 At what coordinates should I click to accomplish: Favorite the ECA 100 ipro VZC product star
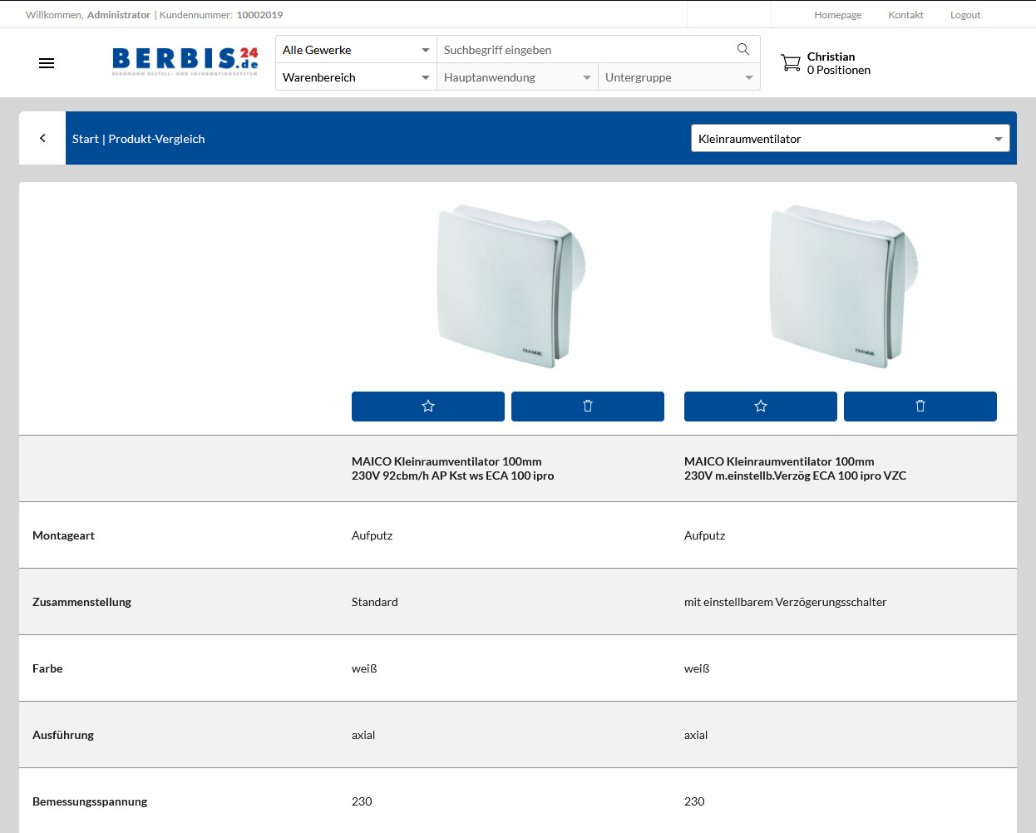[761, 407]
